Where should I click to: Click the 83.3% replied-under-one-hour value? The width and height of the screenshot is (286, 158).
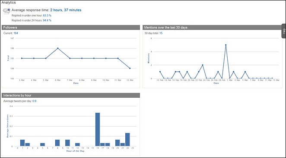click(x=47, y=15)
